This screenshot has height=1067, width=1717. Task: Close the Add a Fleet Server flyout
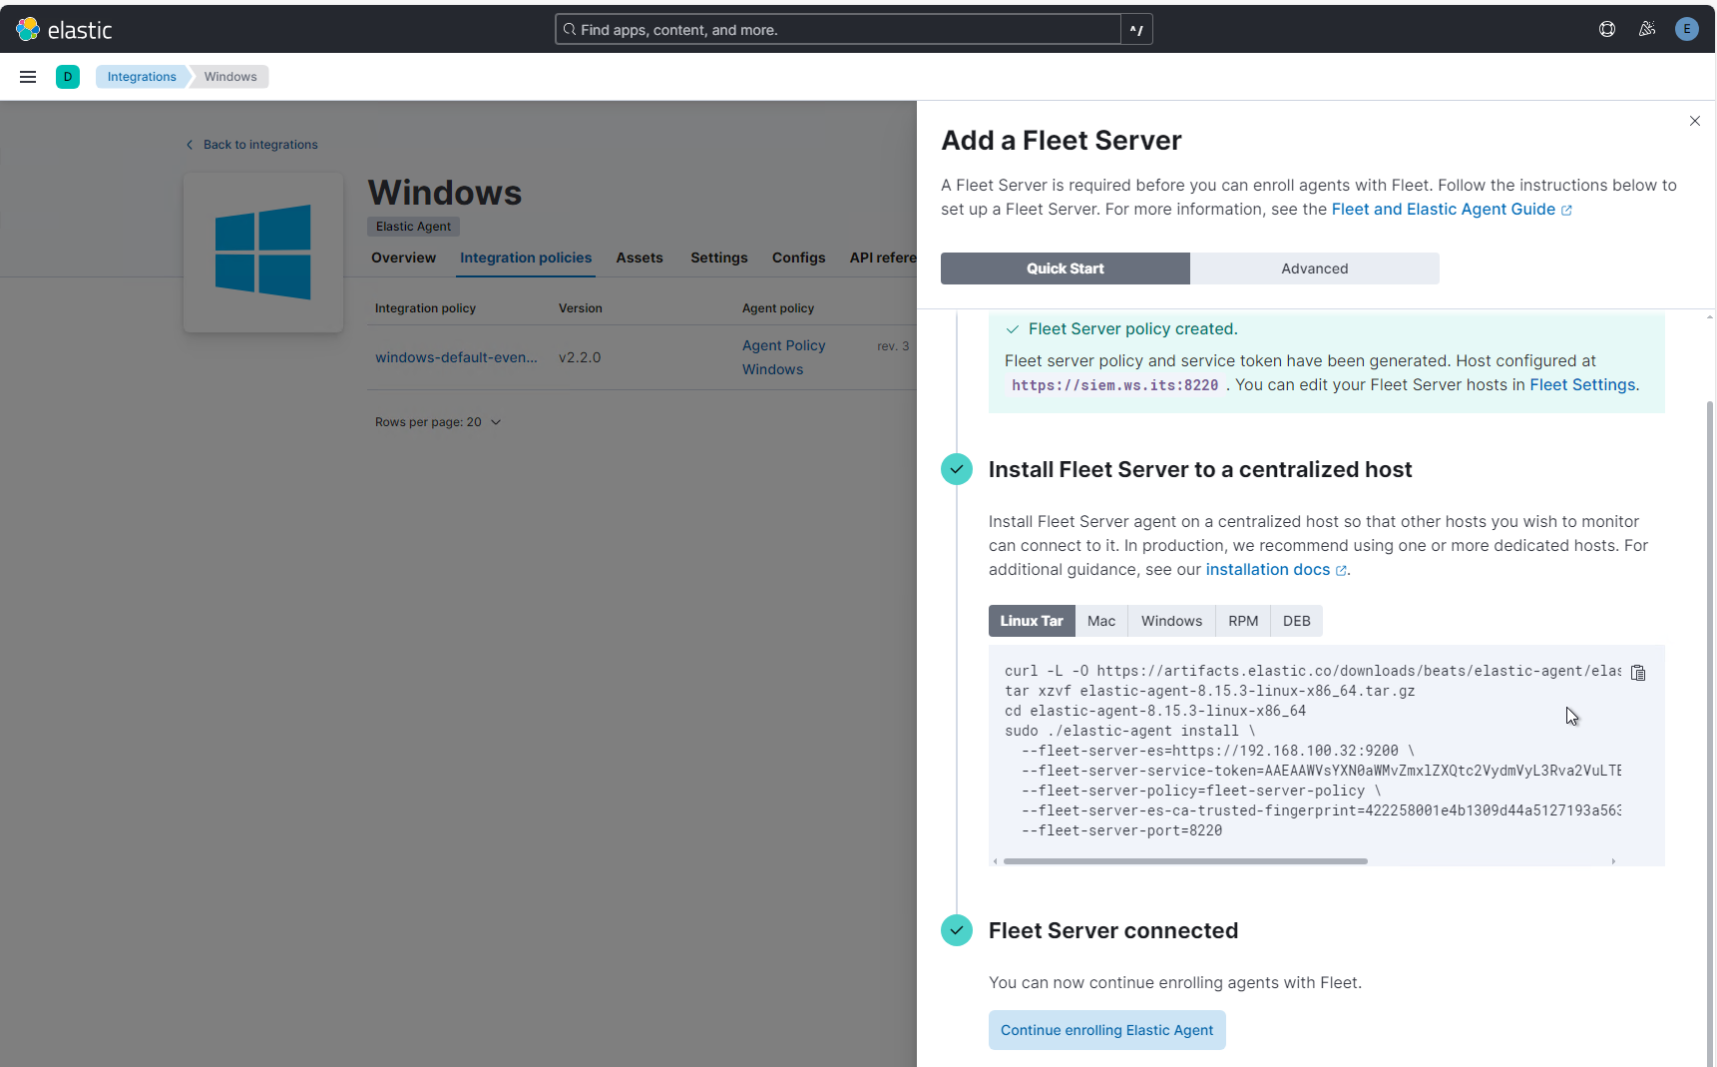pyautogui.click(x=1695, y=121)
